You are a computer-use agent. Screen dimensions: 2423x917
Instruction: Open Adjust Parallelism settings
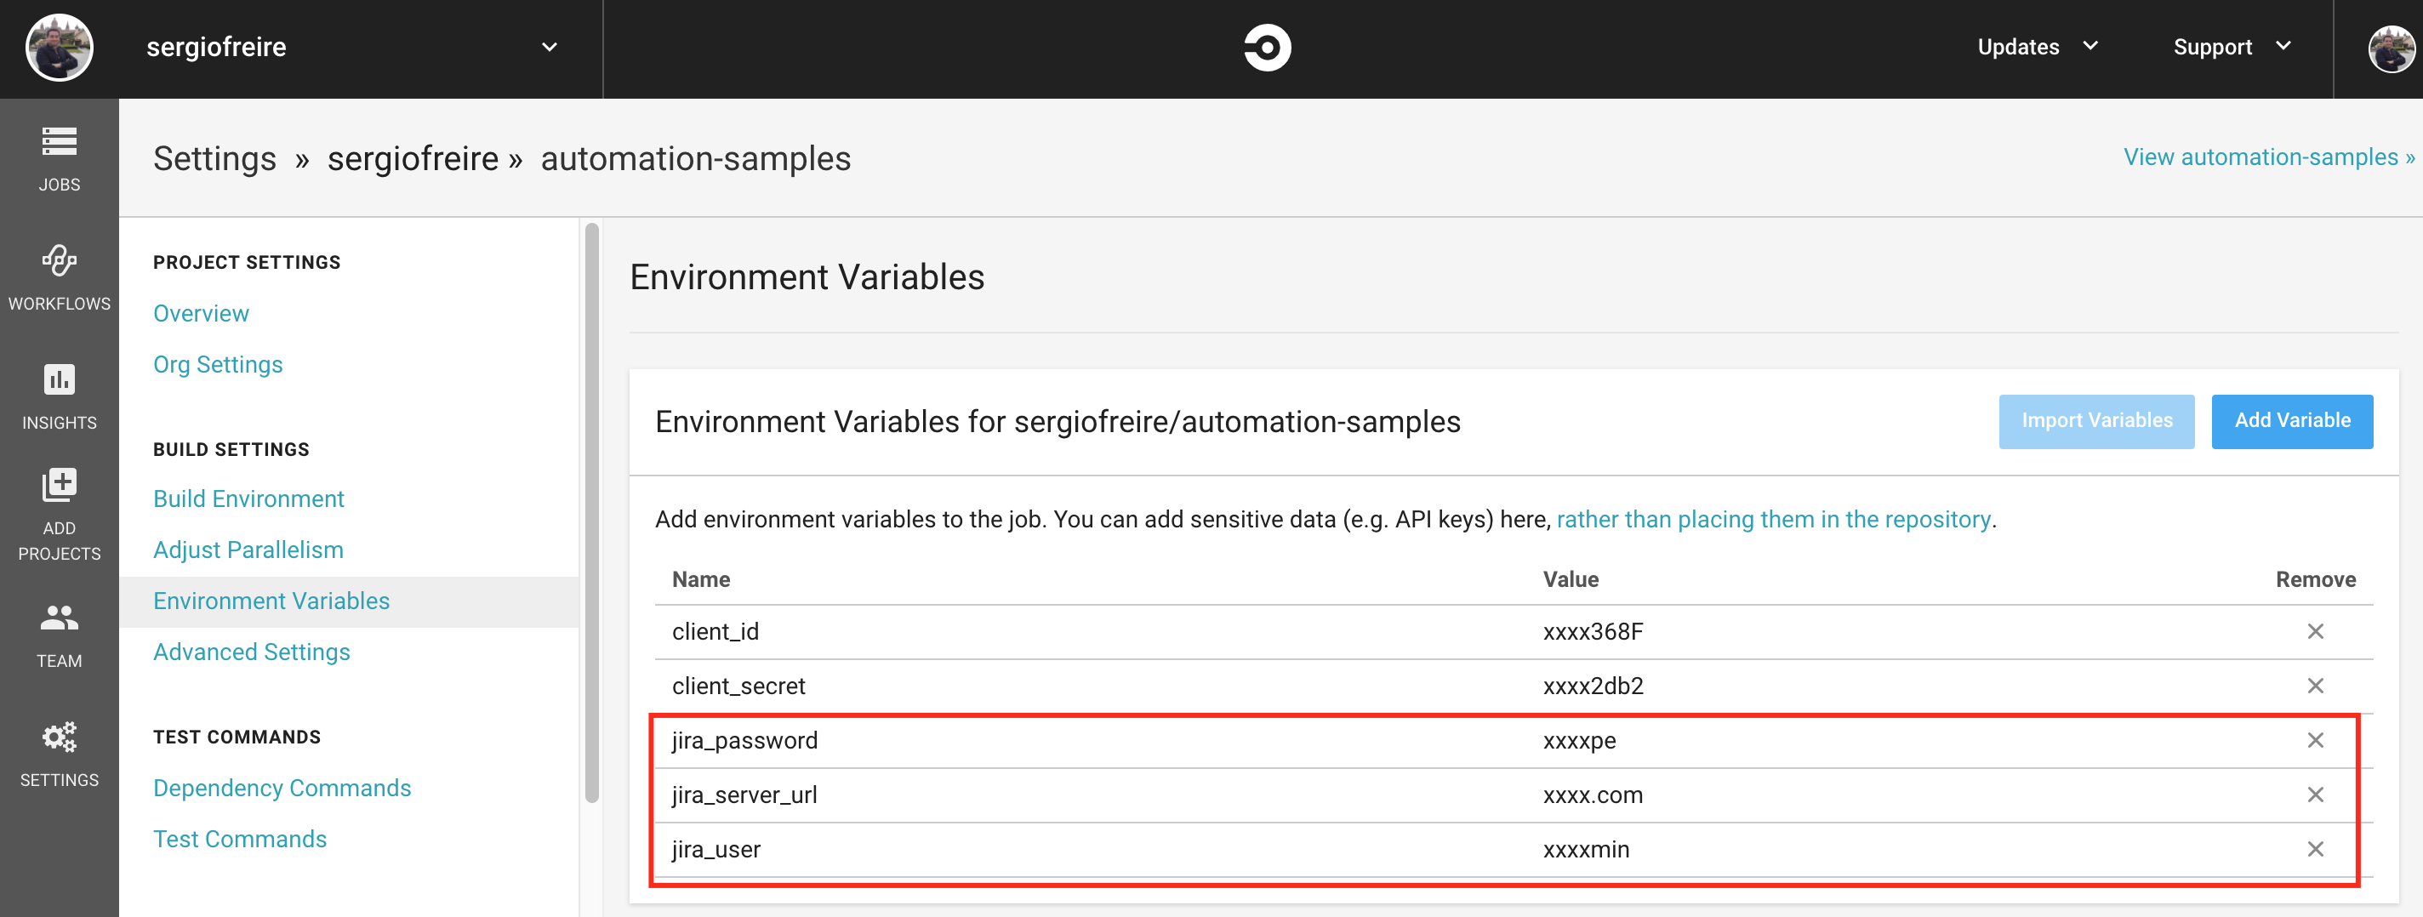[x=248, y=550]
